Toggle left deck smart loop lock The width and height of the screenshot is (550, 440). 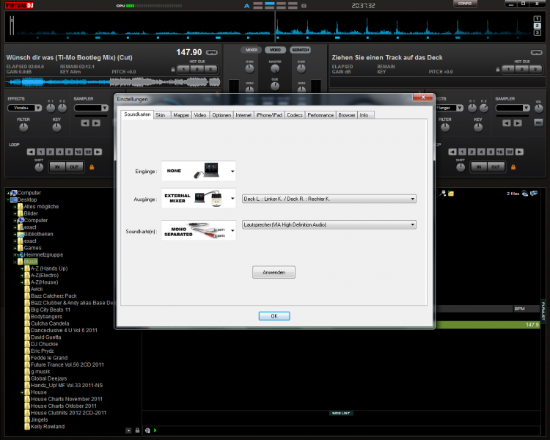pyautogui.click(x=92, y=167)
